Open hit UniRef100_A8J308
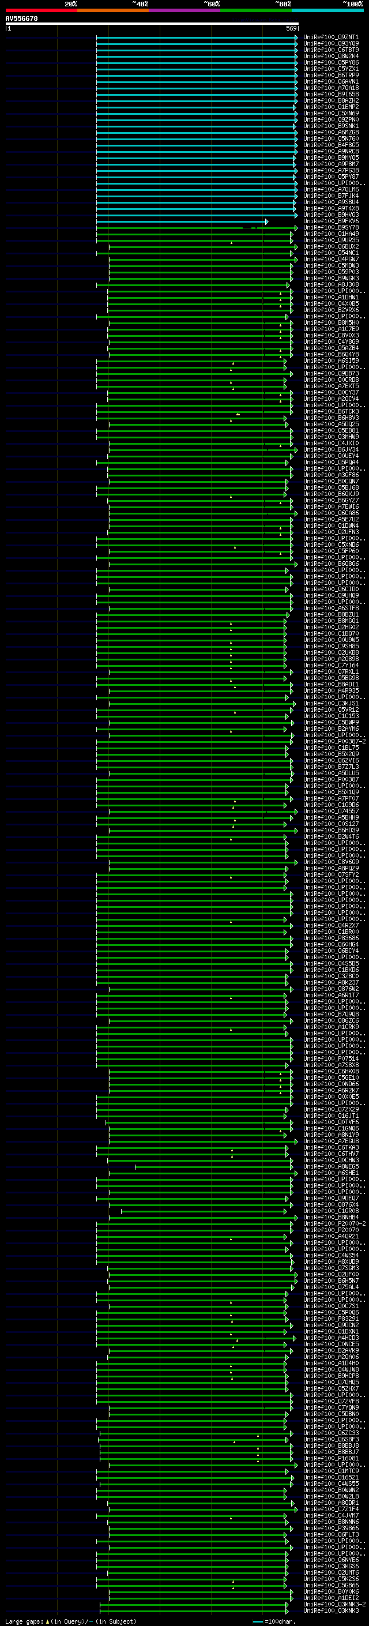369x1626 pixels. (x=331, y=285)
